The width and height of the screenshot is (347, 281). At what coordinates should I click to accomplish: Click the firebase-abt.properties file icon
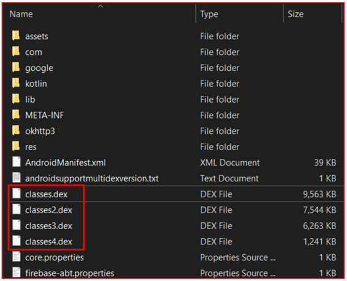17,272
